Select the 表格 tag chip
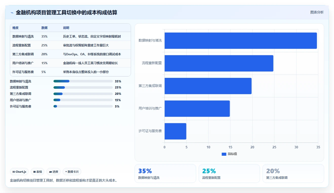This screenshot has width=334, height=193. click(38, 172)
